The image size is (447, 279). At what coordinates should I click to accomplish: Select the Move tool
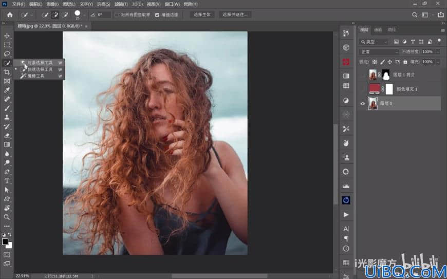[7, 35]
